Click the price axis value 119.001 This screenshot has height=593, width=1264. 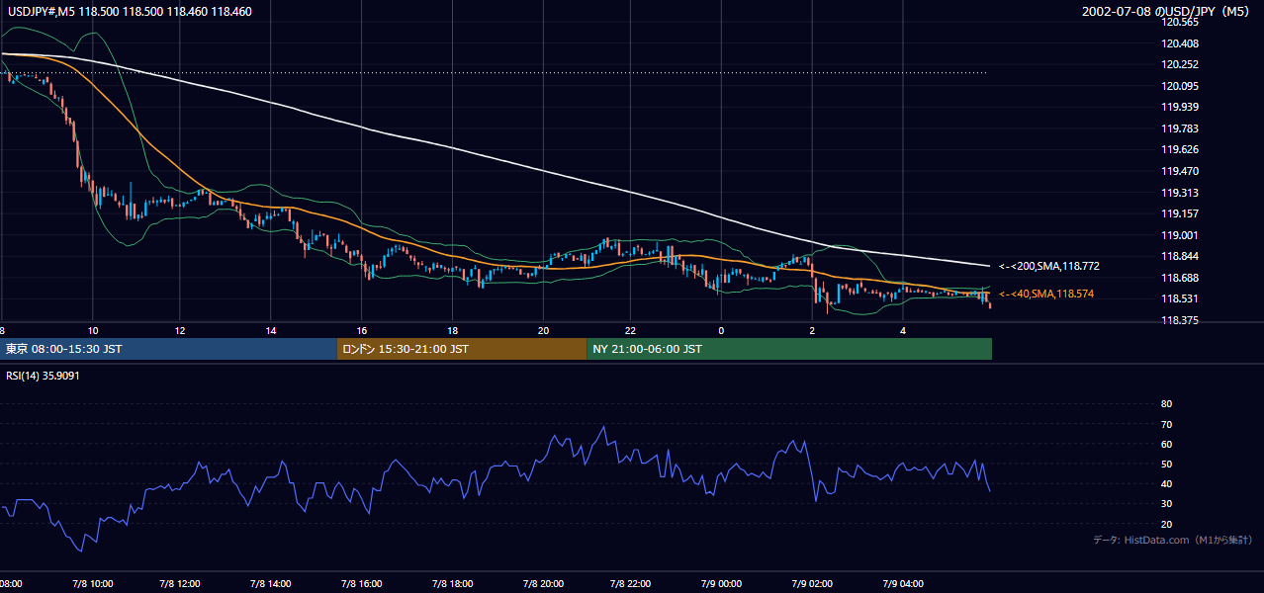click(1181, 235)
